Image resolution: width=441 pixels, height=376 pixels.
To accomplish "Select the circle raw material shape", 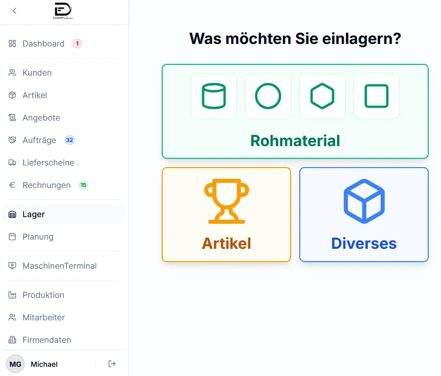I will [268, 96].
